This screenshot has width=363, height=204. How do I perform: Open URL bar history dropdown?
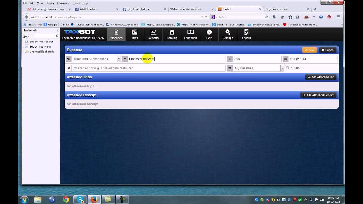(x=202, y=17)
